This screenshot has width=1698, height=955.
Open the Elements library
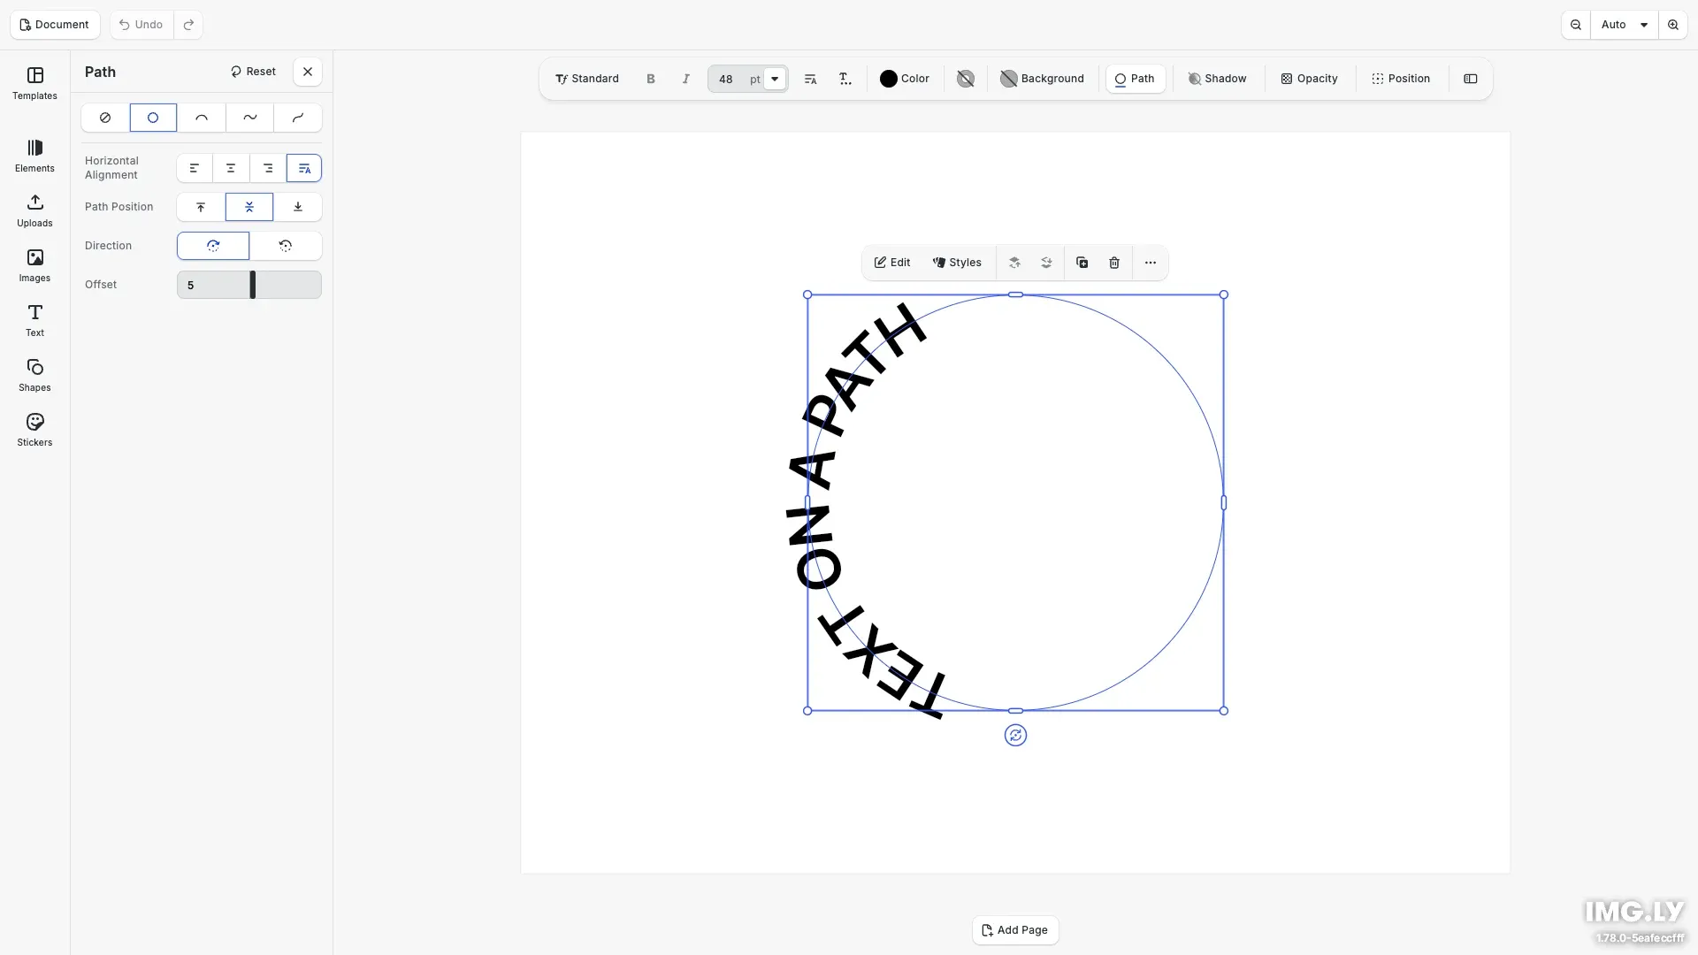[34, 156]
